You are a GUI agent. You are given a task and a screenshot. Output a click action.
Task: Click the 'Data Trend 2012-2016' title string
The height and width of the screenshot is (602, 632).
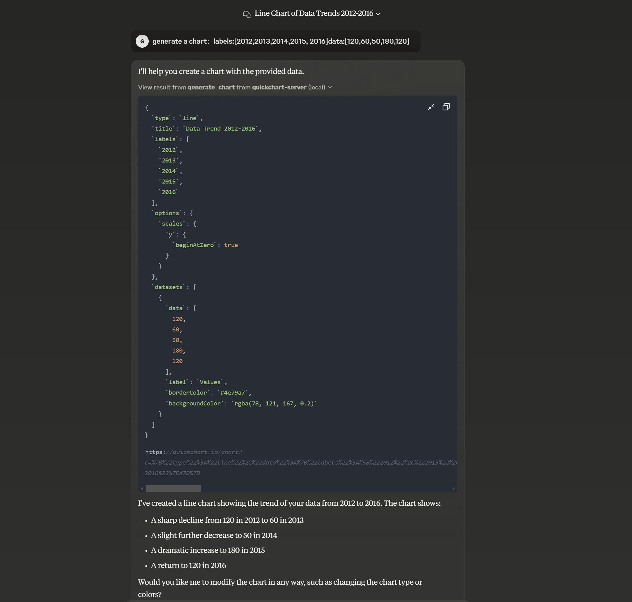[x=220, y=129]
